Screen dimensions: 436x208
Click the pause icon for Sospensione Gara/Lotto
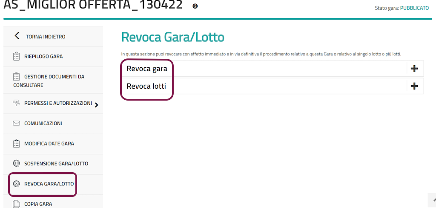click(17, 164)
